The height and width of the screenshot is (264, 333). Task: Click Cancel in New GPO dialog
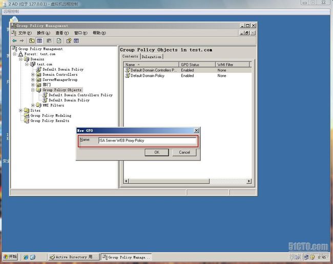[184, 152]
